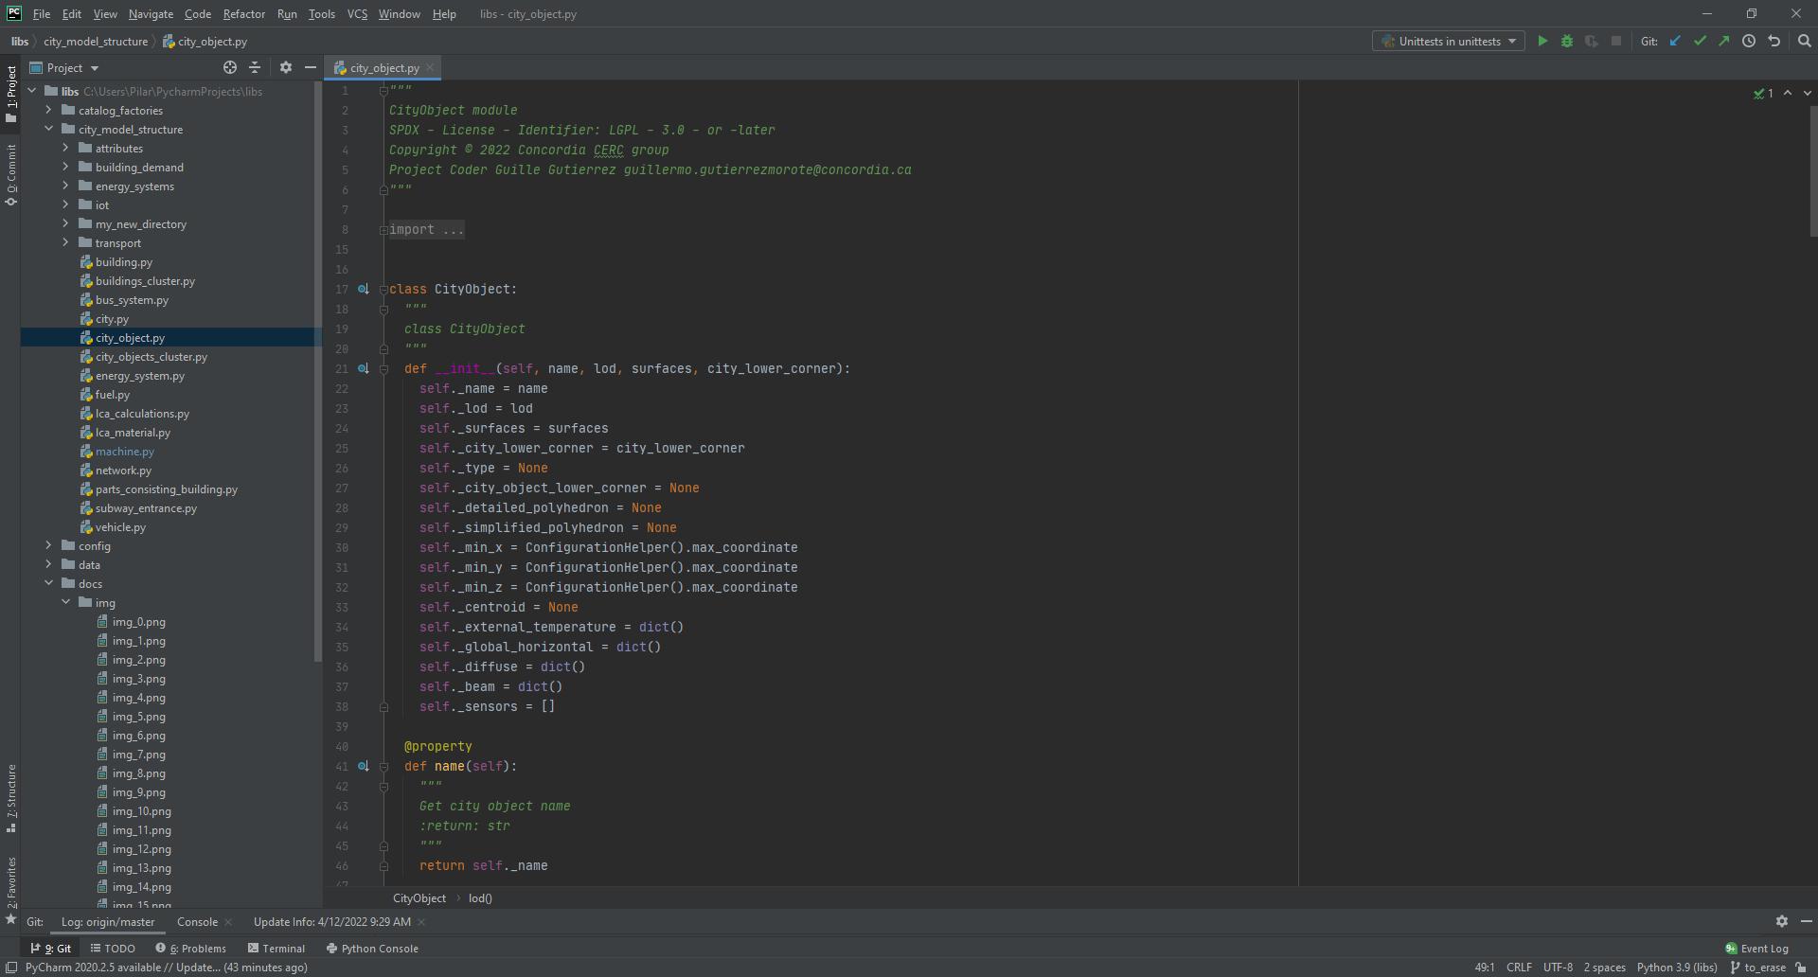This screenshot has width=1818, height=977.
Task: Switch to Log: origin/master tab
Action: (108, 921)
